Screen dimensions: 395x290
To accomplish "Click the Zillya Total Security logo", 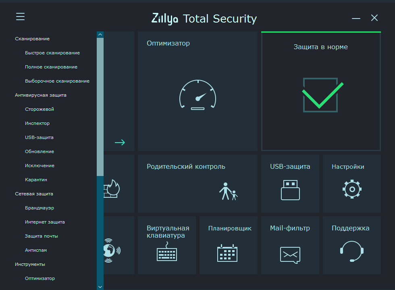I will coord(204,19).
